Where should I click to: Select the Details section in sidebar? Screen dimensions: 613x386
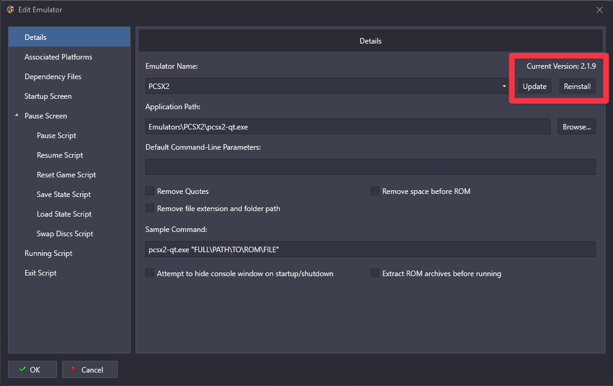pyautogui.click(x=69, y=37)
